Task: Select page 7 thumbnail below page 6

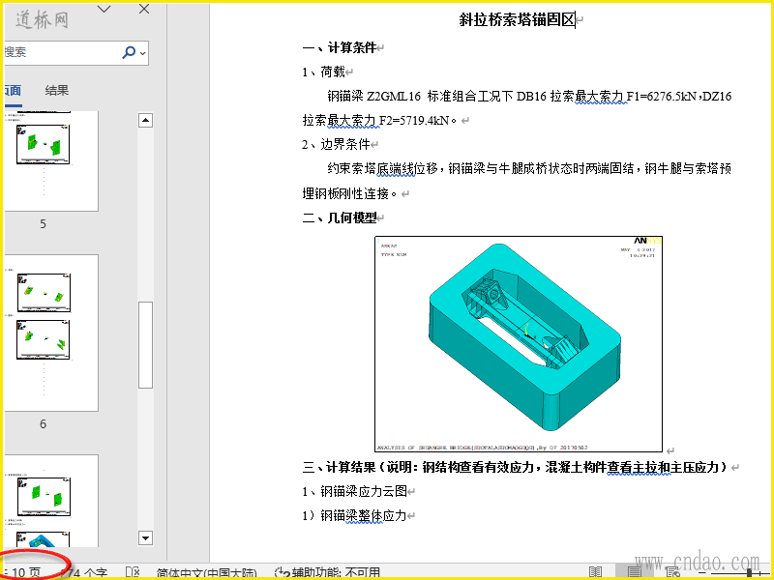Action: coord(51,501)
